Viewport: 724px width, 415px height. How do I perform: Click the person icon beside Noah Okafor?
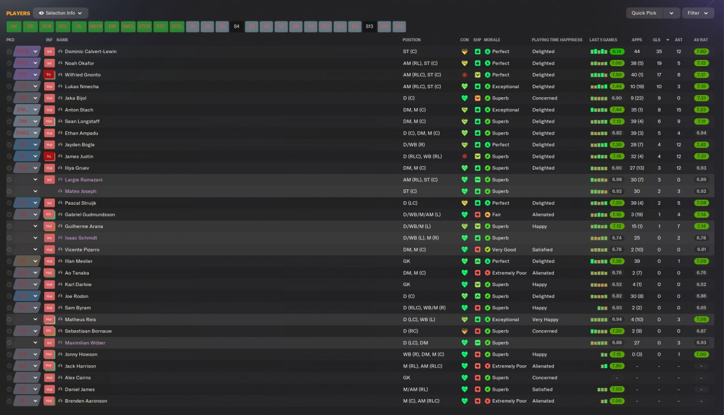pyautogui.click(x=61, y=63)
